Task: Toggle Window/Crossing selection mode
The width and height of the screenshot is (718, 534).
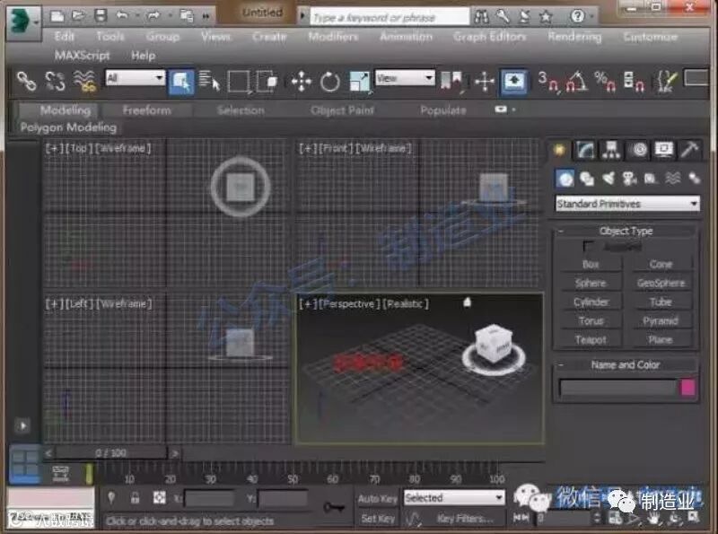Action: (x=267, y=82)
